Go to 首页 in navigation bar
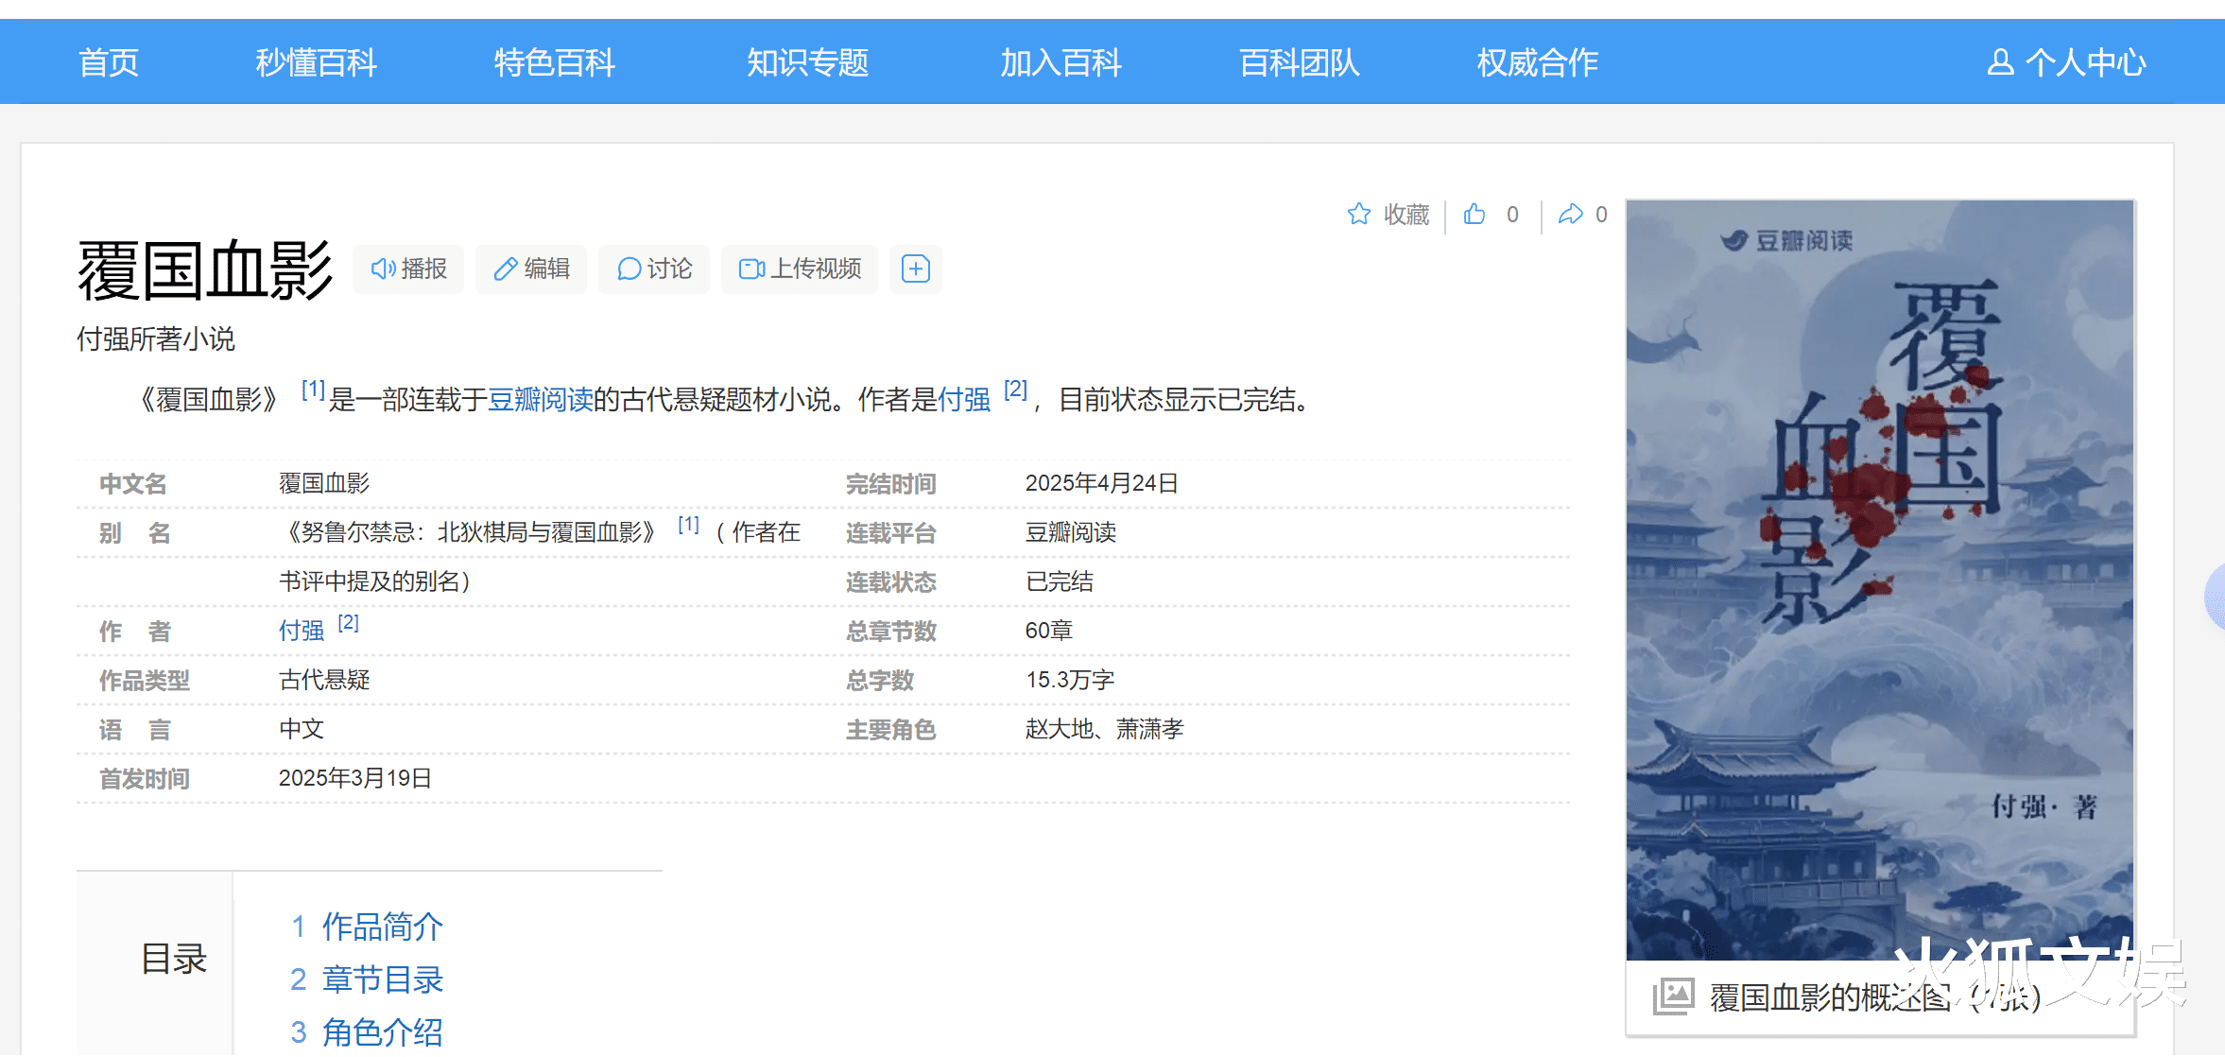 (x=109, y=62)
